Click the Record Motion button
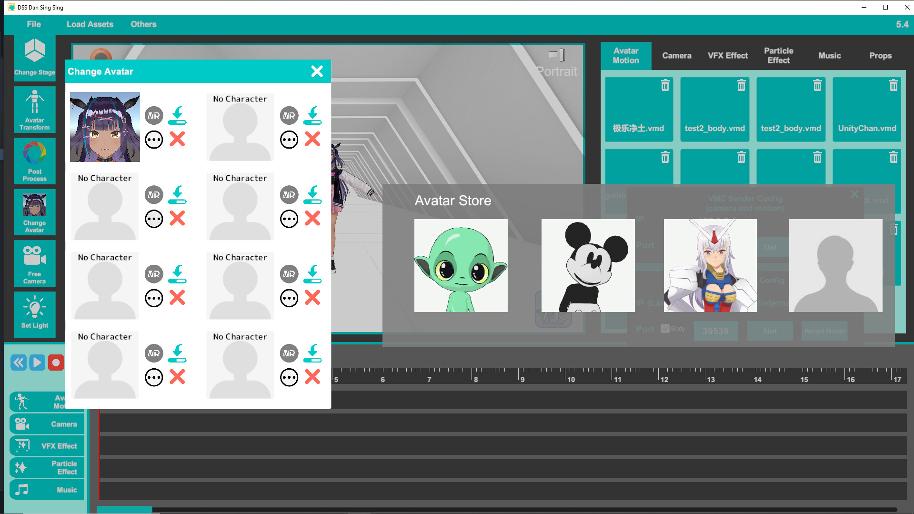 point(824,331)
